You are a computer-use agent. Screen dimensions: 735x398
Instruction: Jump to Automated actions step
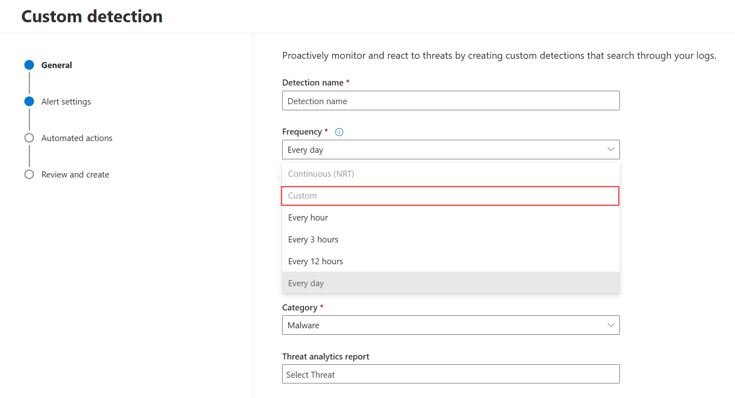[77, 138]
